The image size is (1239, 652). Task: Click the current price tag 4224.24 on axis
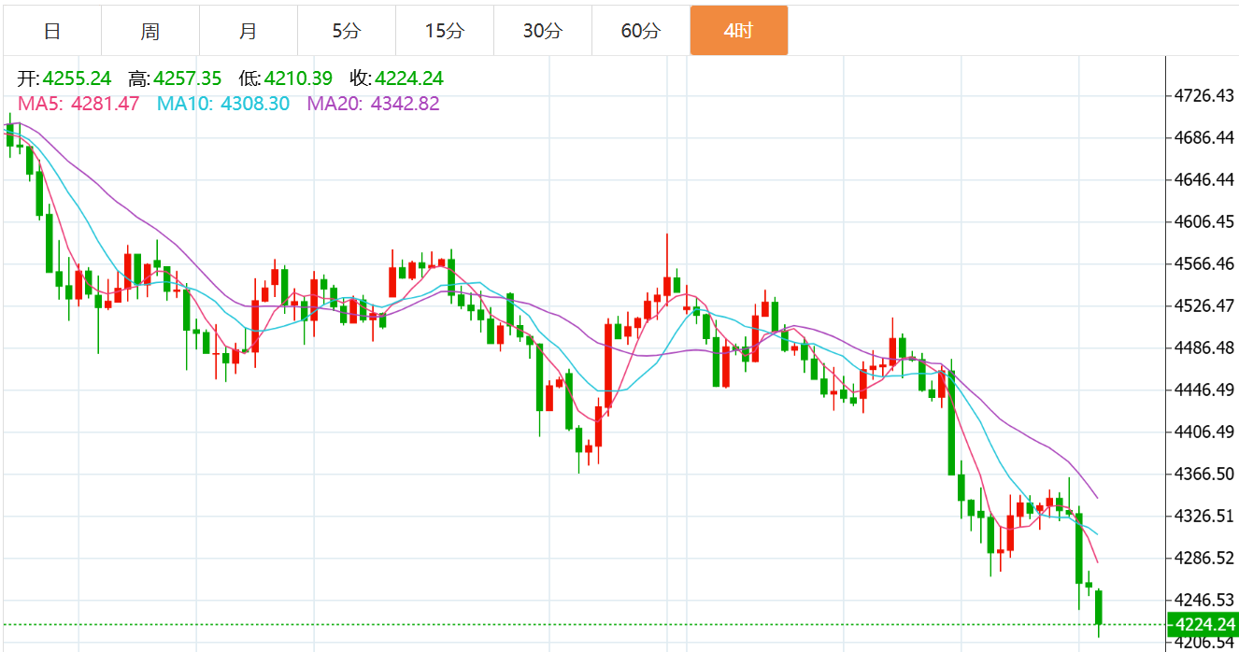click(x=1203, y=624)
